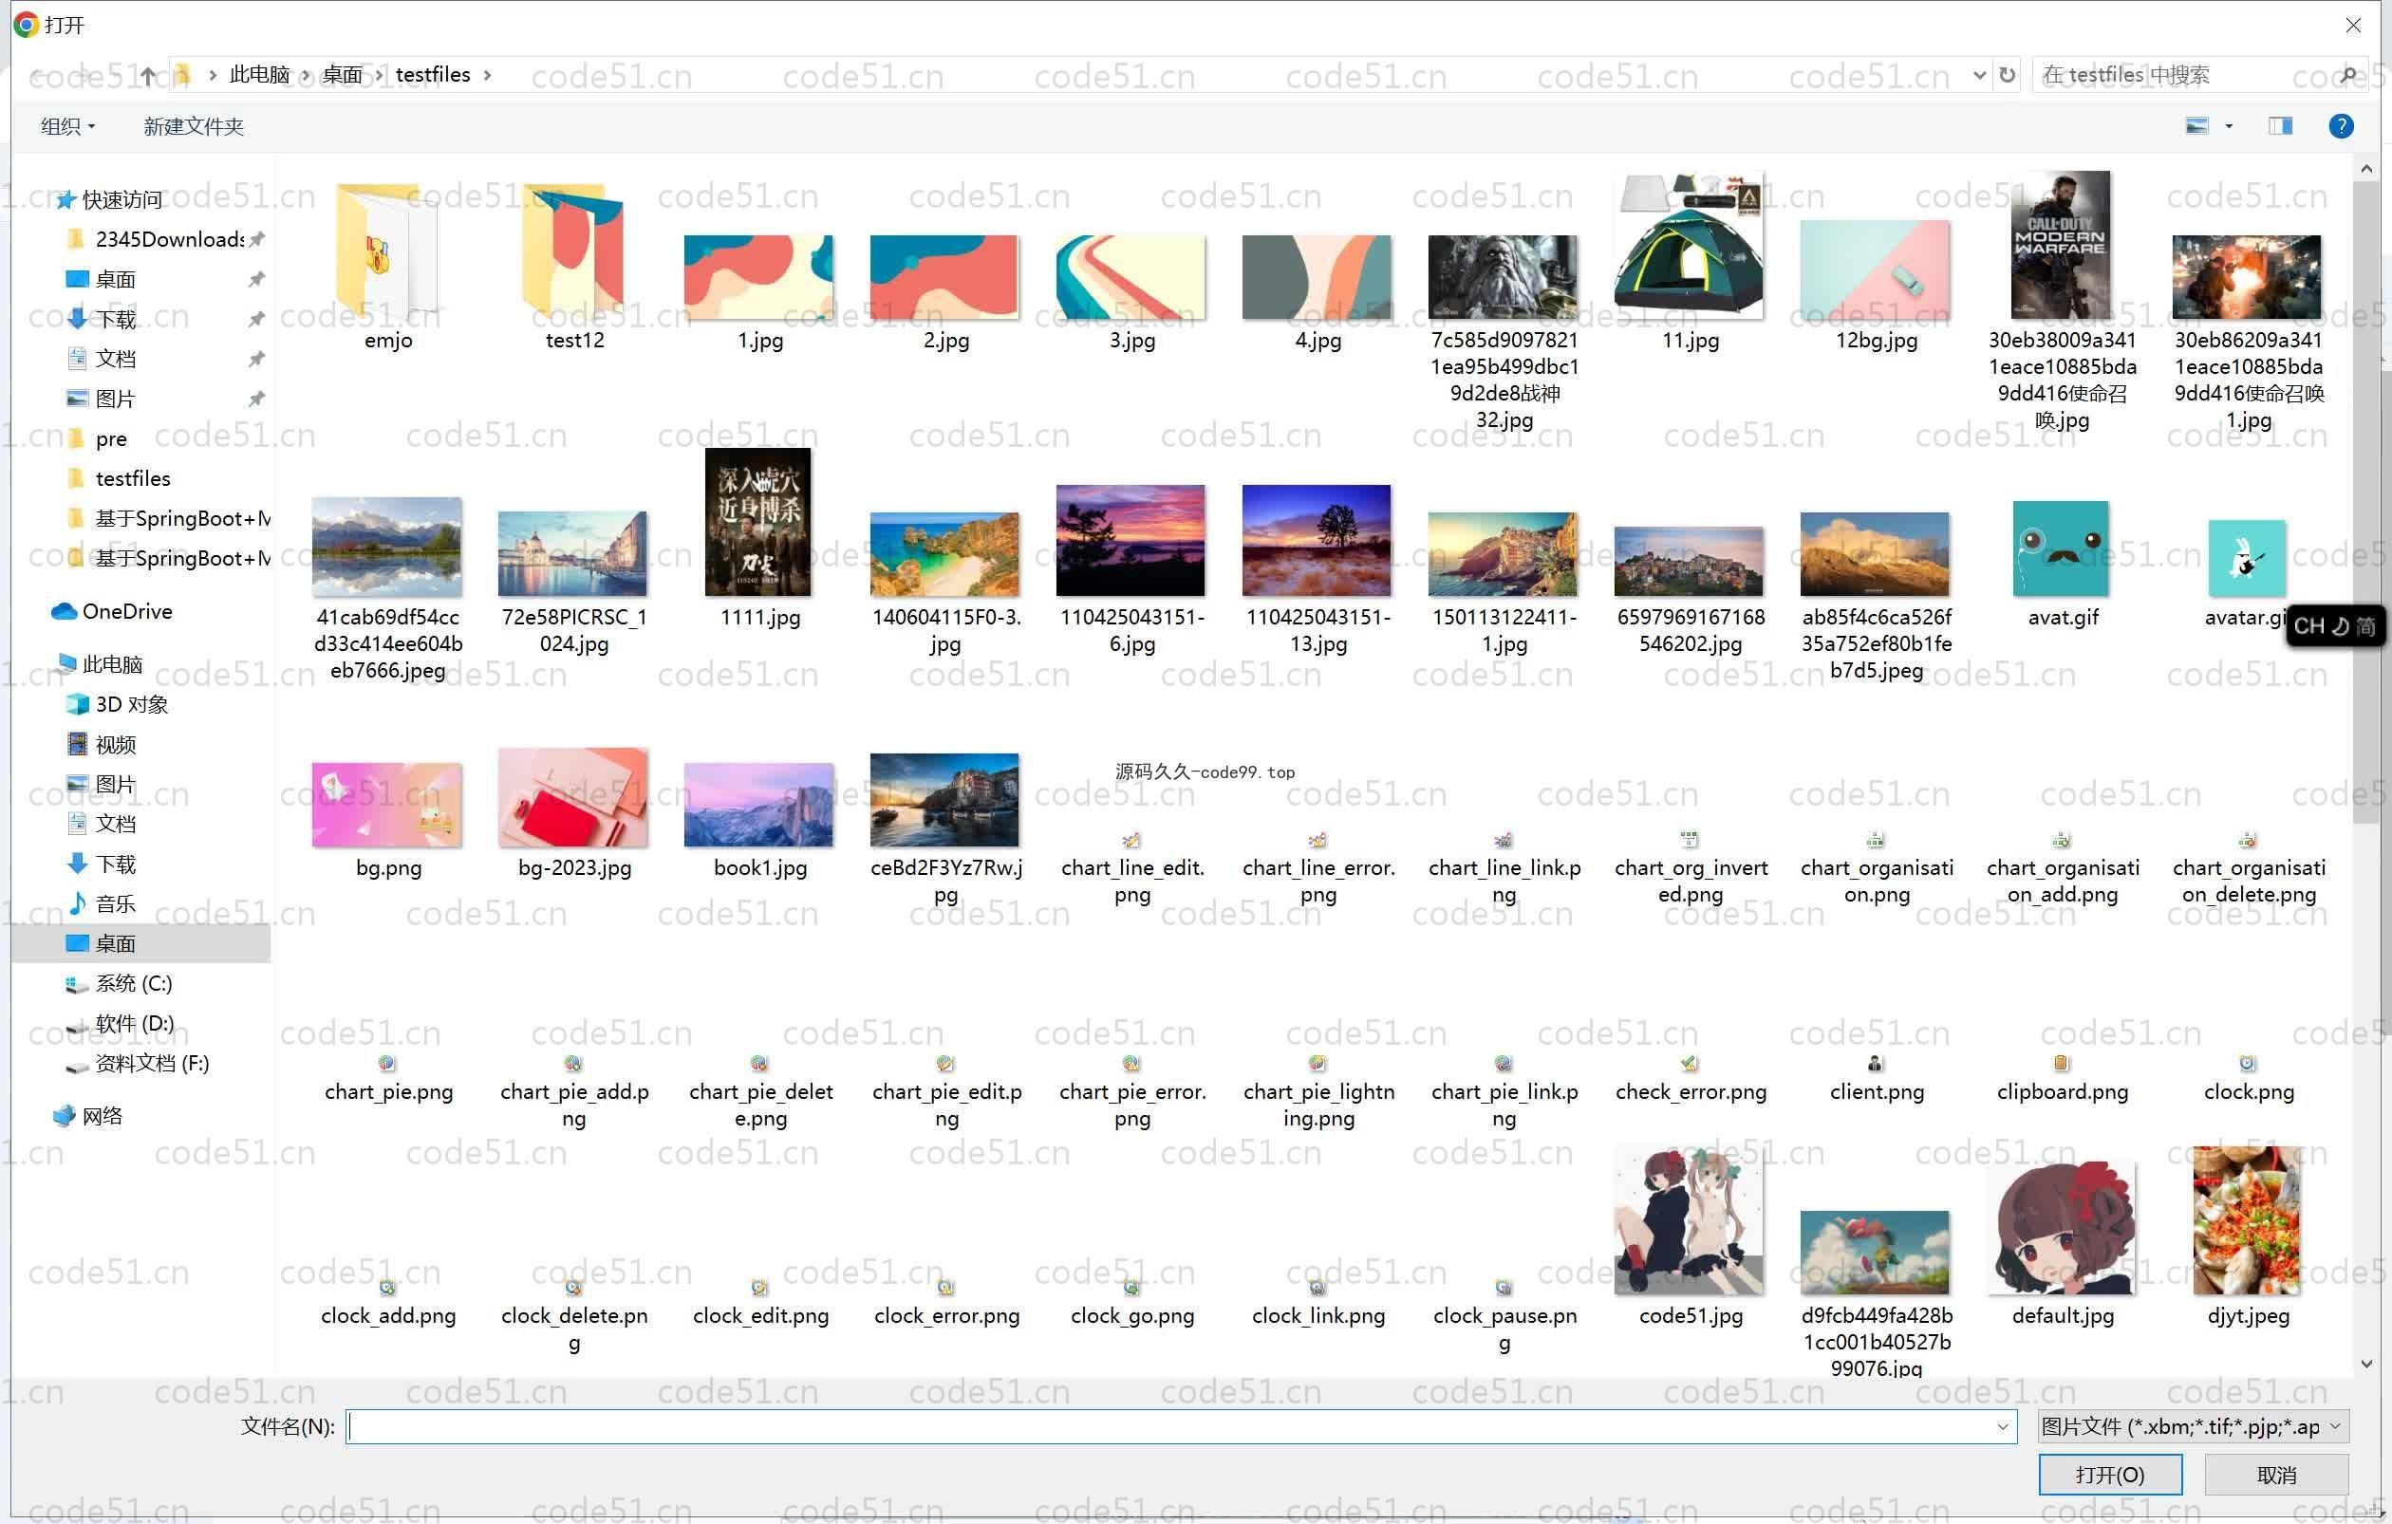The image size is (2392, 1524).
Task: Open the emjo folder
Action: click(x=387, y=251)
